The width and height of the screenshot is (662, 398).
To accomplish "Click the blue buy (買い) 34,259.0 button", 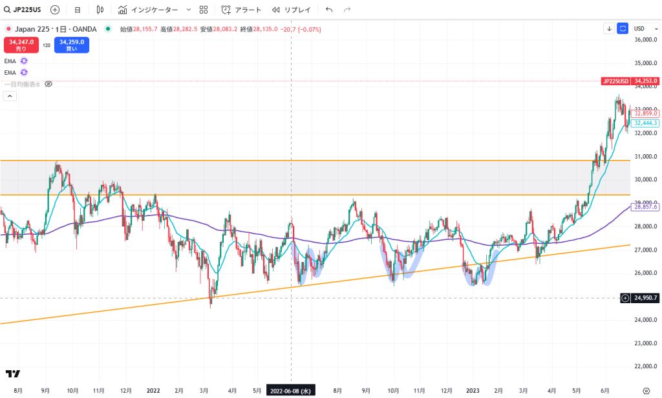I will [71, 45].
